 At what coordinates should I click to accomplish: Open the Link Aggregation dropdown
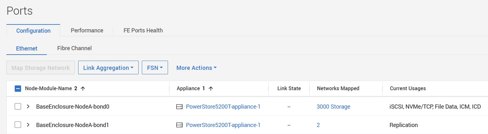[108, 68]
